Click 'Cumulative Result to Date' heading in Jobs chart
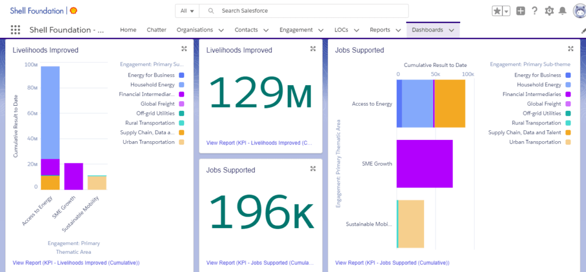The width and height of the screenshot is (586, 272). click(435, 65)
